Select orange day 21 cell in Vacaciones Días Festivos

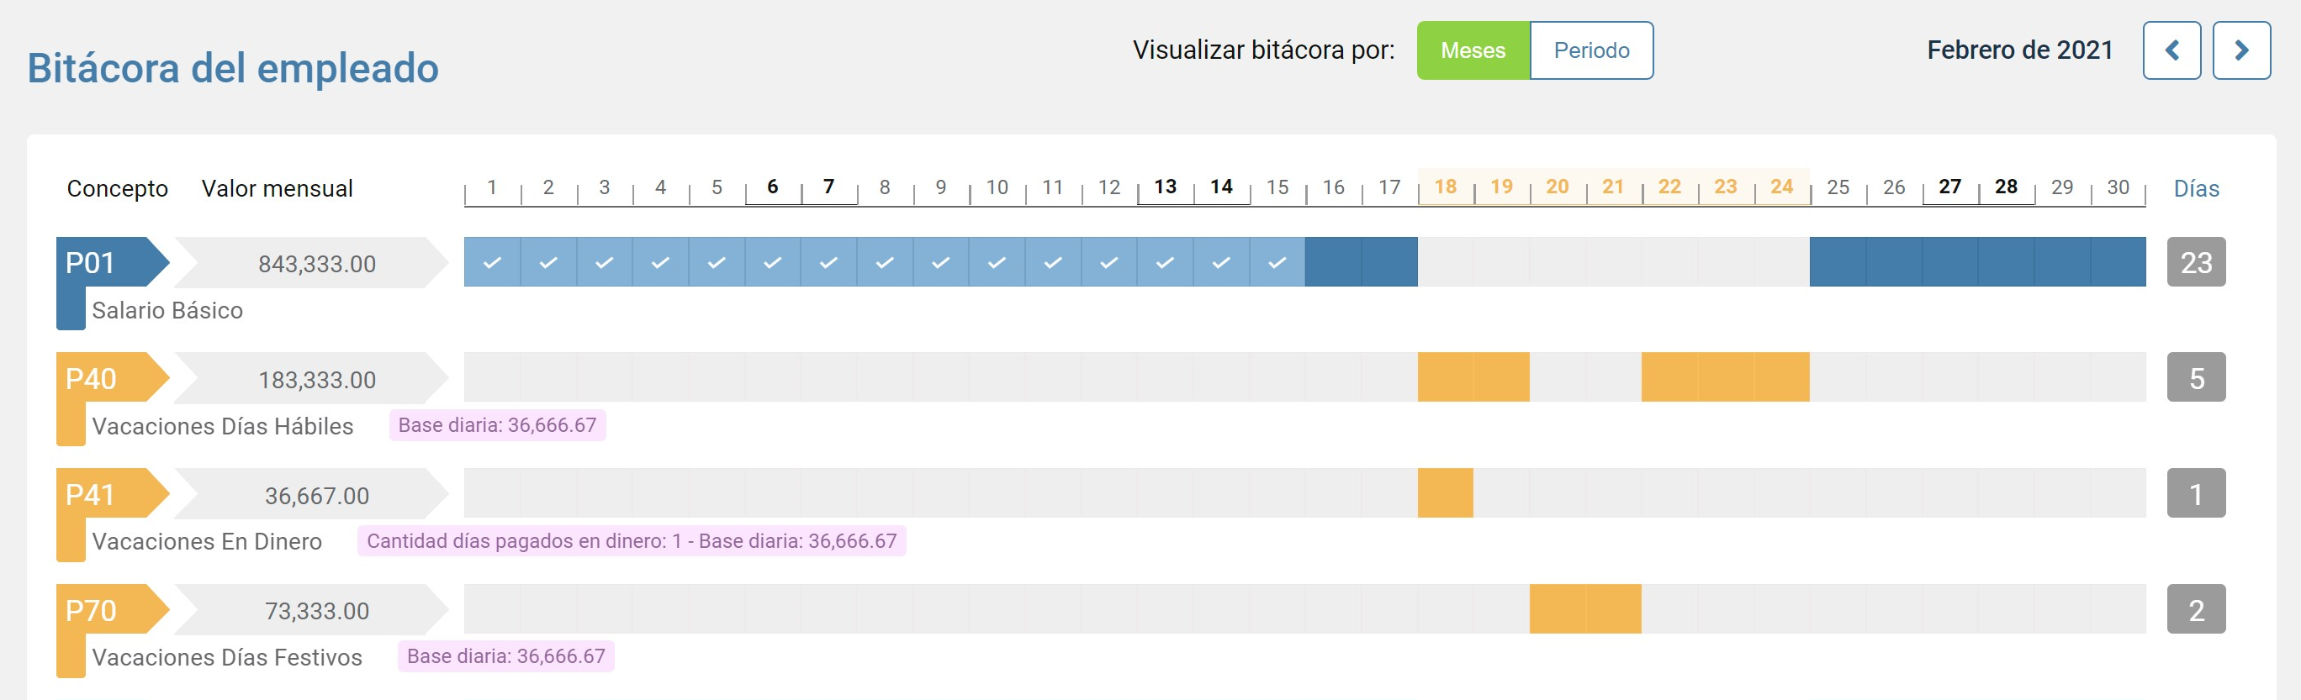[1614, 610]
